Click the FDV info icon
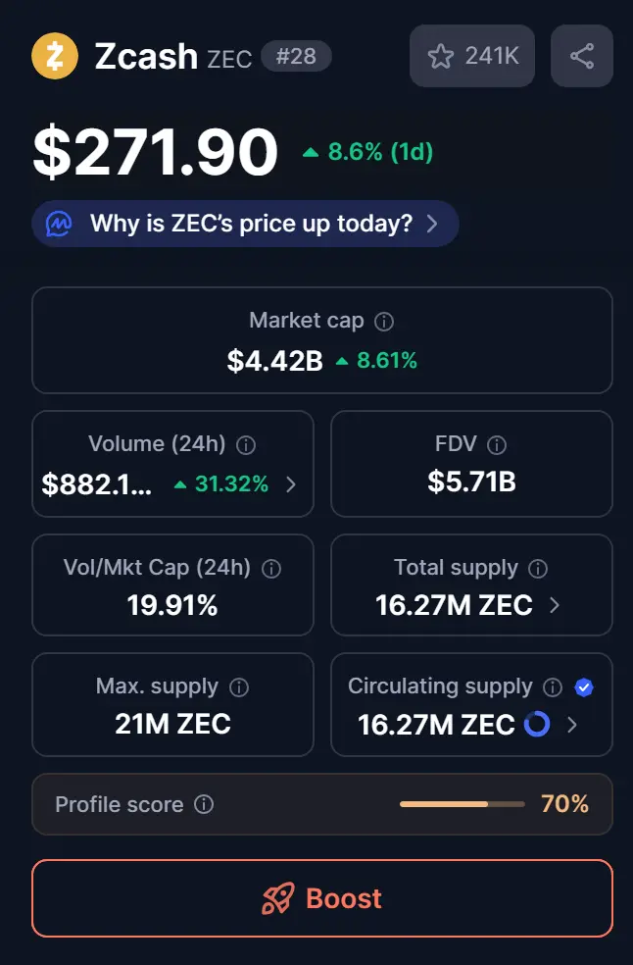Viewport: 633px width, 965px height. [x=497, y=445]
